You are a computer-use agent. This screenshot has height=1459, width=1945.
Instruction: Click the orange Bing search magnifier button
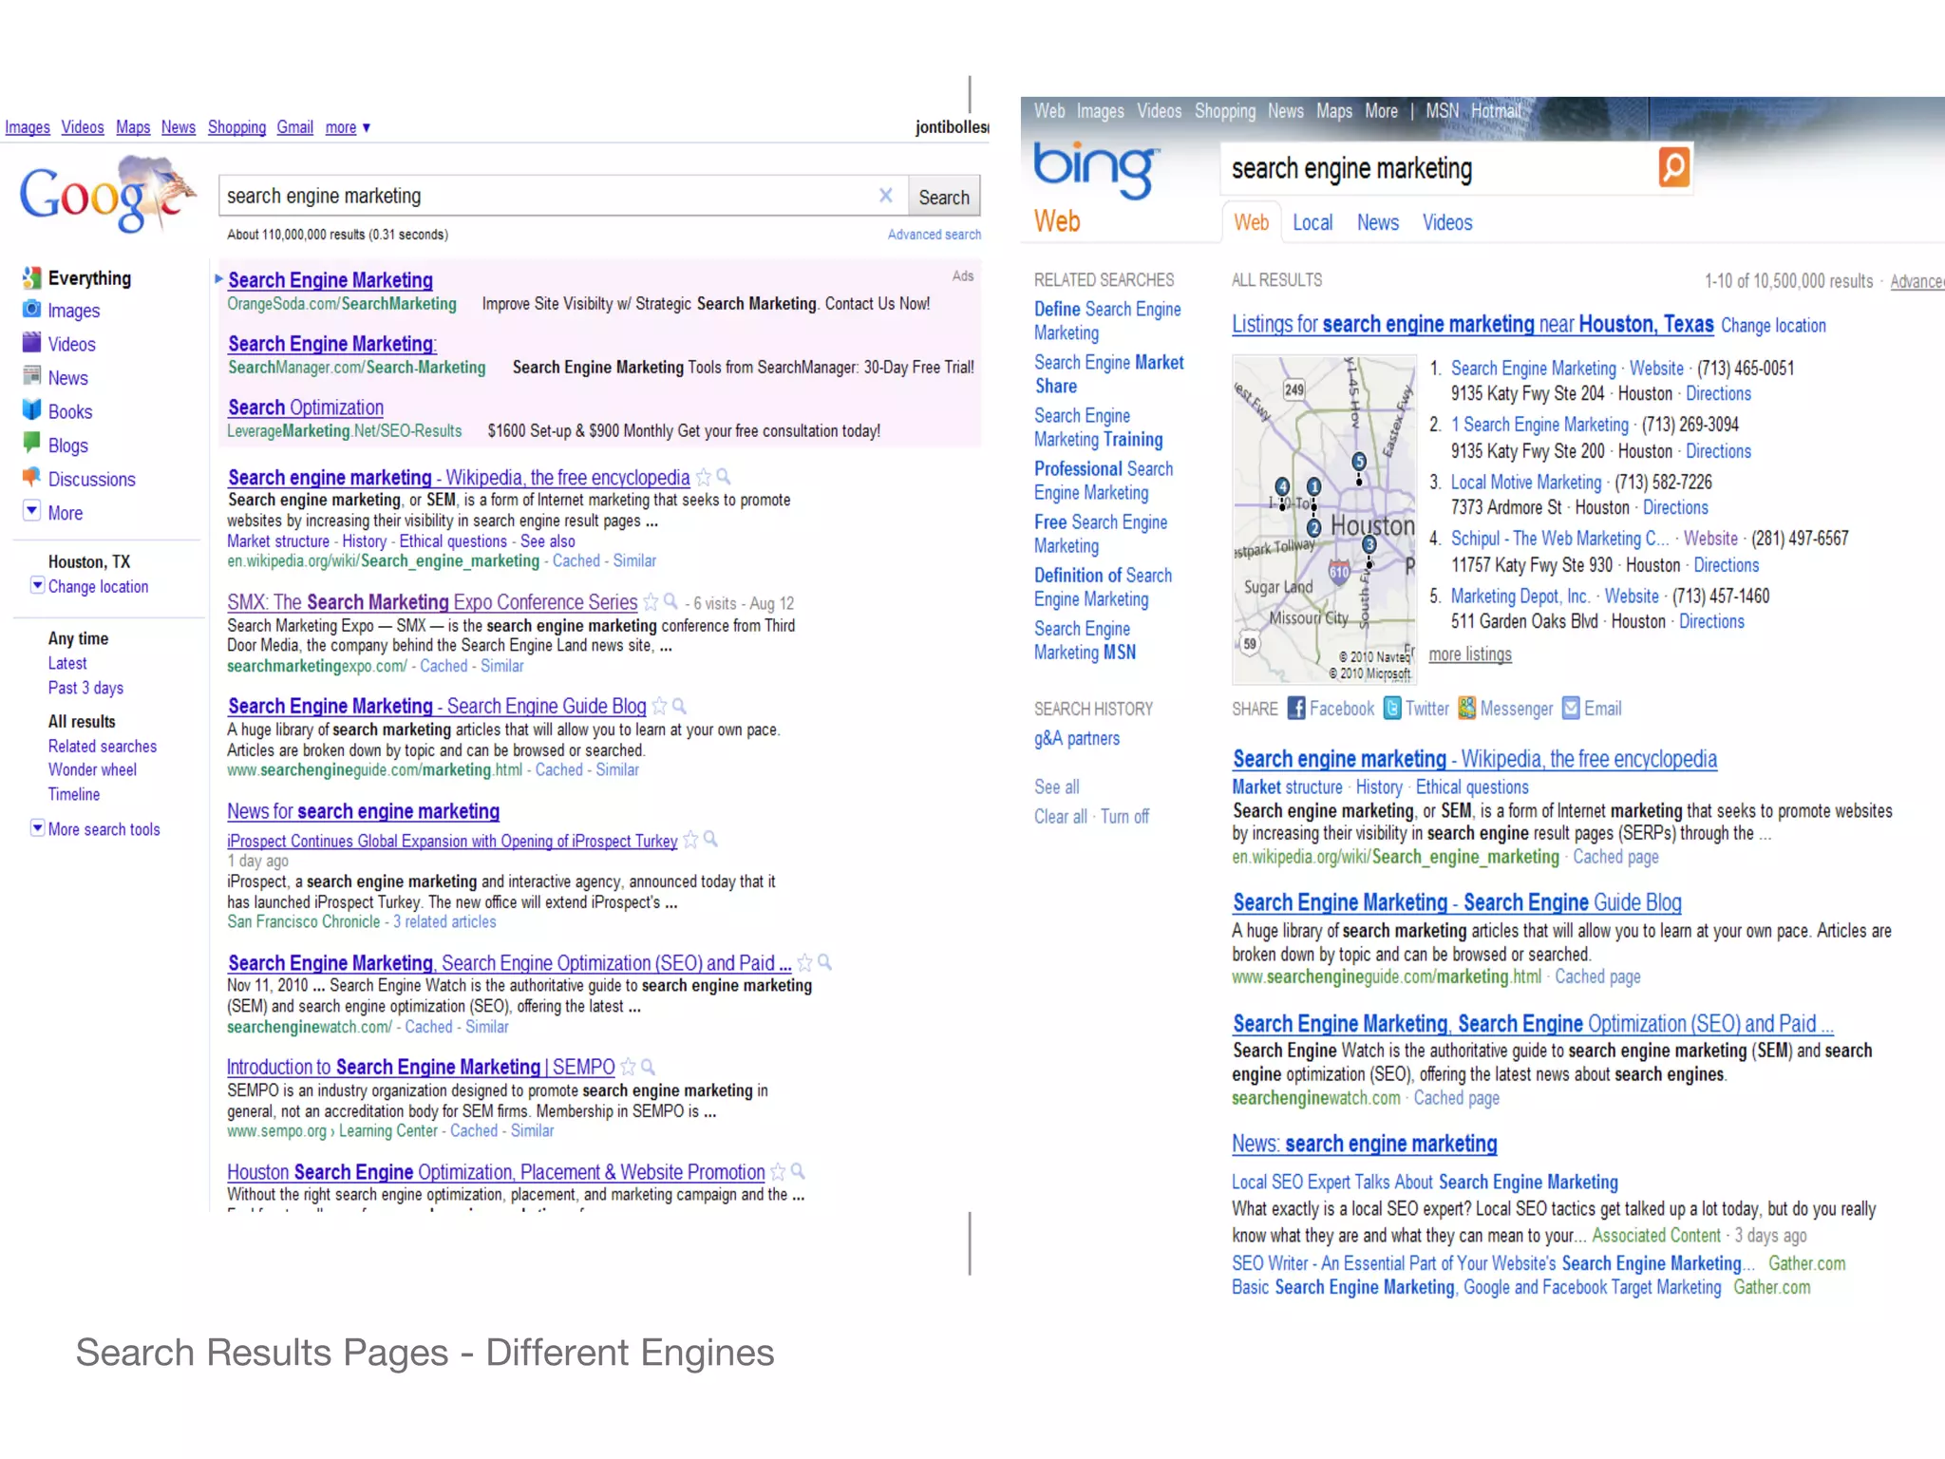1673,168
